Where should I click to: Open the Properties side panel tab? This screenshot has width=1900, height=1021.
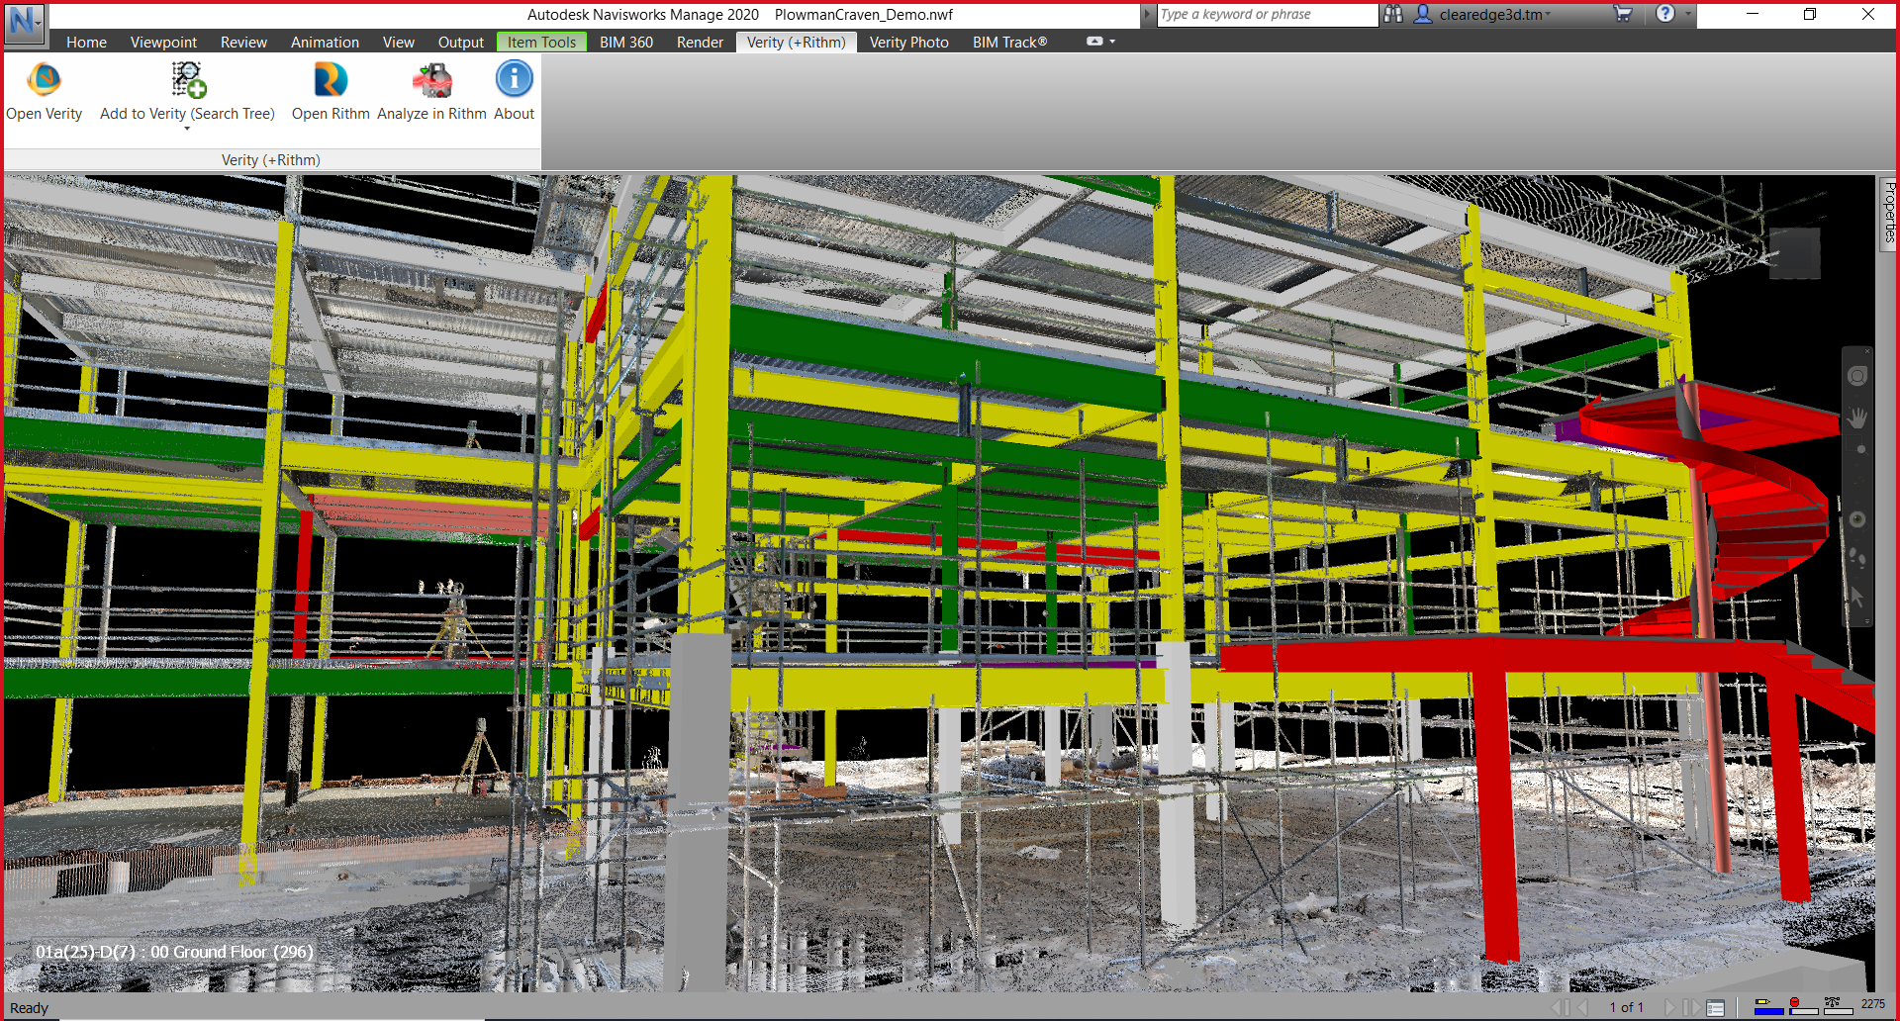coord(1889,213)
